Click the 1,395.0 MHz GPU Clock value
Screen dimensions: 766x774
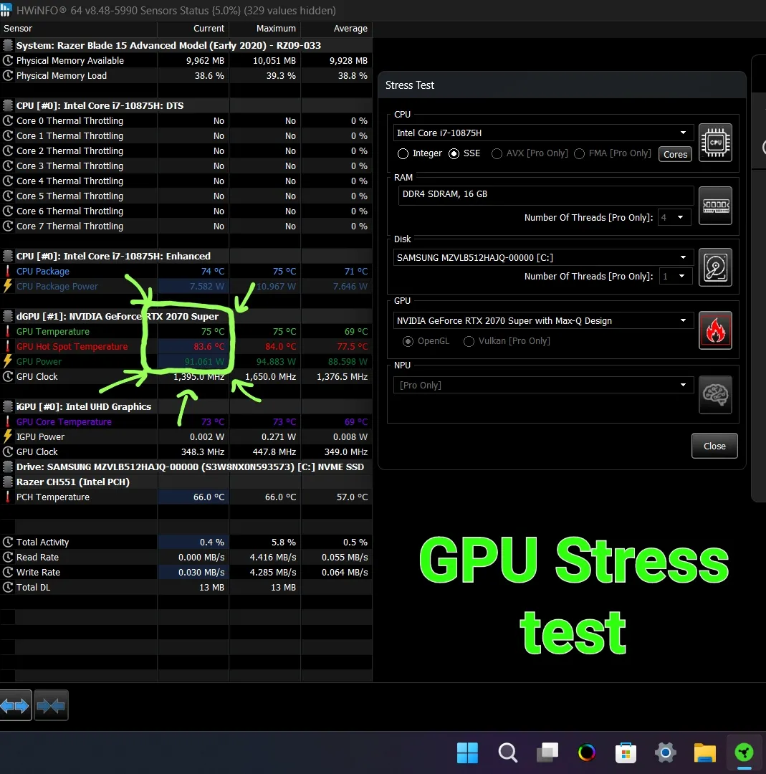(199, 377)
